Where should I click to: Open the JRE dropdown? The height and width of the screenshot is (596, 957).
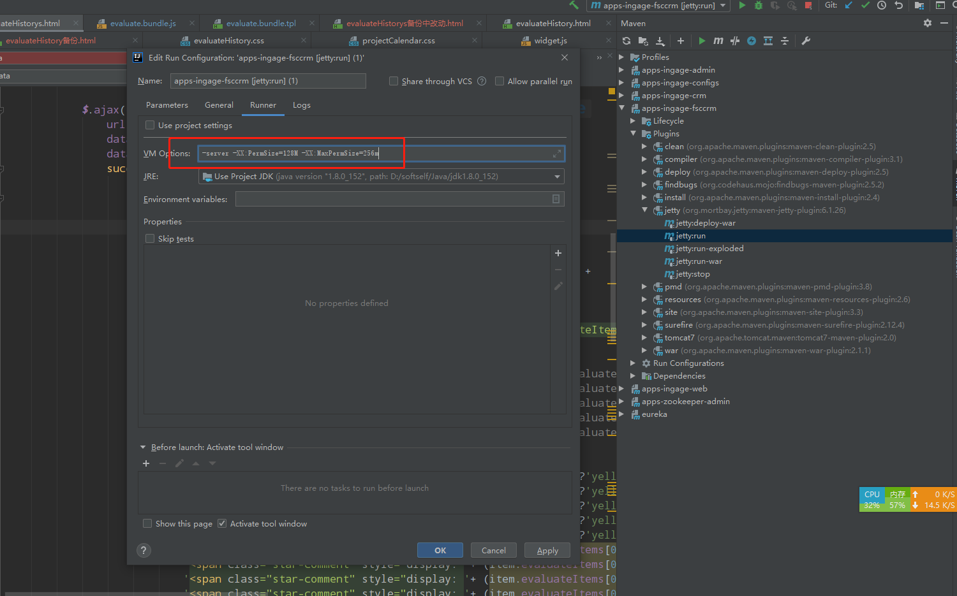(557, 177)
